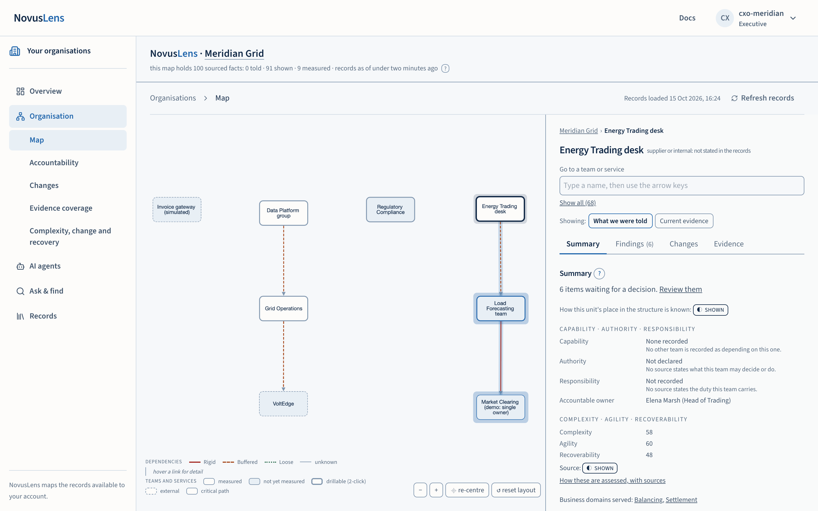Click Meridian Grid breadcrumb in details panel
This screenshot has width=818, height=511.
click(x=578, y=131)
